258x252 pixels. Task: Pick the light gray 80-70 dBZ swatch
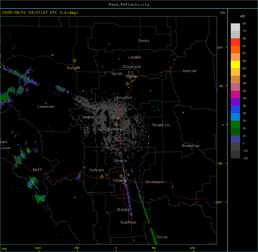pos(235,27)
